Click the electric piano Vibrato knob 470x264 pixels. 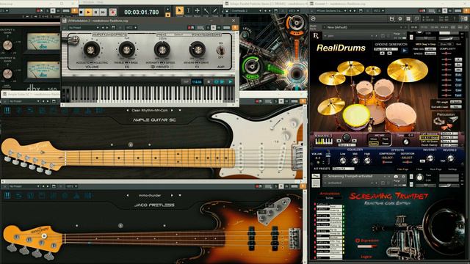tap(162, 49)
